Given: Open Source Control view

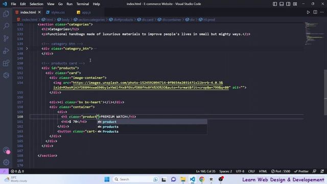Looking at the screenshot, I should coord(6,38).
